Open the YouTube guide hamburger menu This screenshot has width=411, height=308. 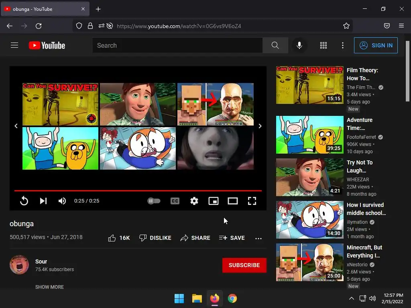(x=14, y=45)
